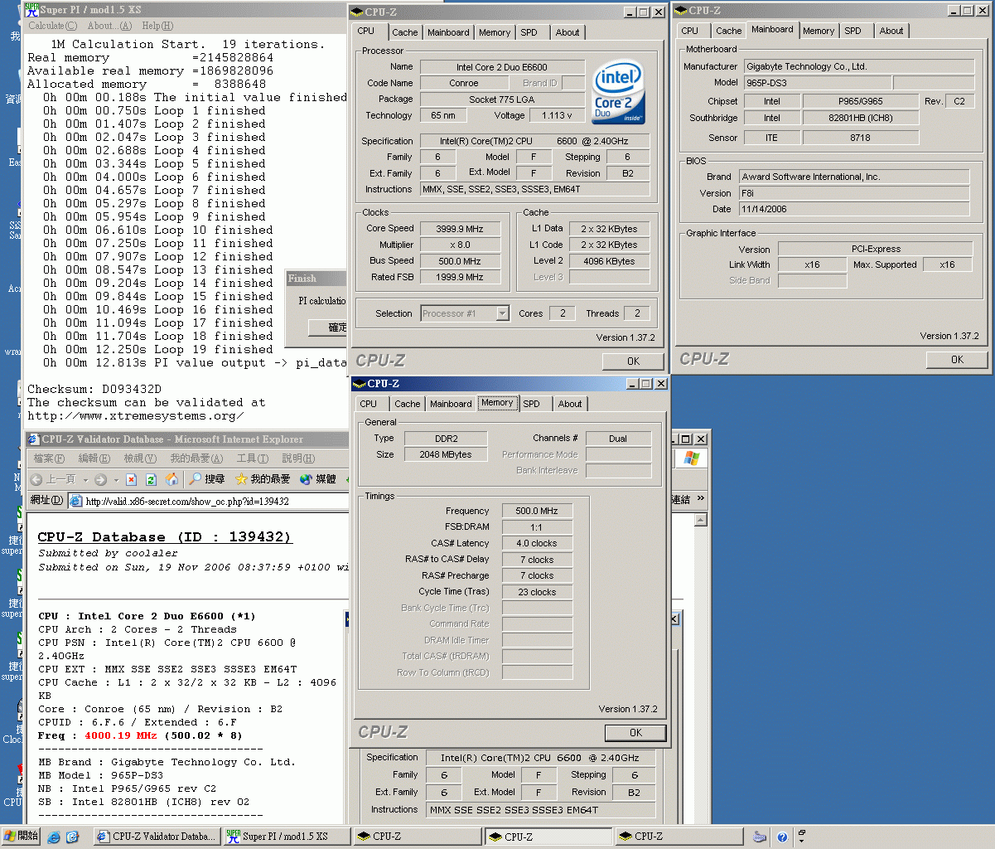Click the IE address URL field

pos(207,501)
